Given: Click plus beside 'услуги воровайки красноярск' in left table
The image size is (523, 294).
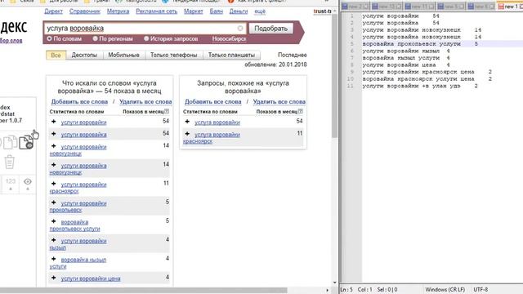Looking at the screenshot, I should (54, 184).
